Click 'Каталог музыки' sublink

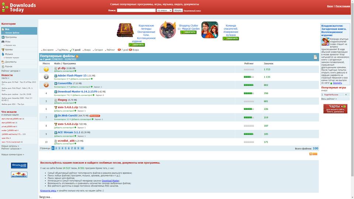click(x=12, y=58)
